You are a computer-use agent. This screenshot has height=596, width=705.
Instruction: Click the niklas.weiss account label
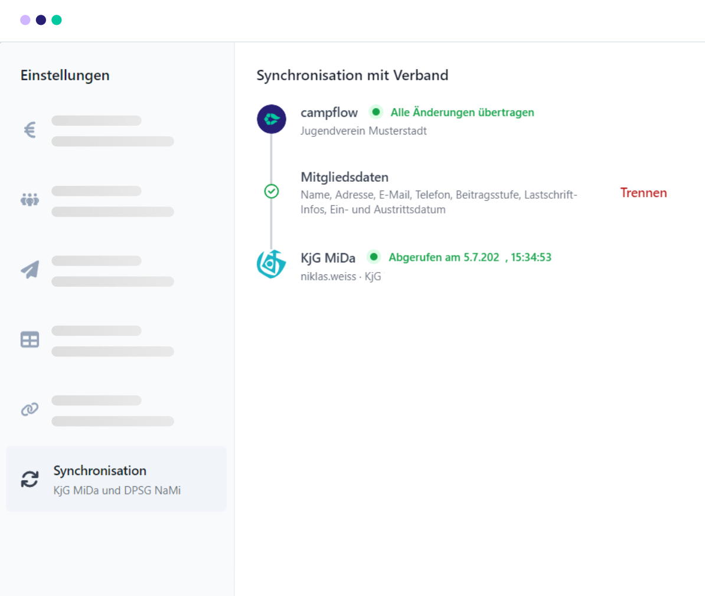coord(341,276)
